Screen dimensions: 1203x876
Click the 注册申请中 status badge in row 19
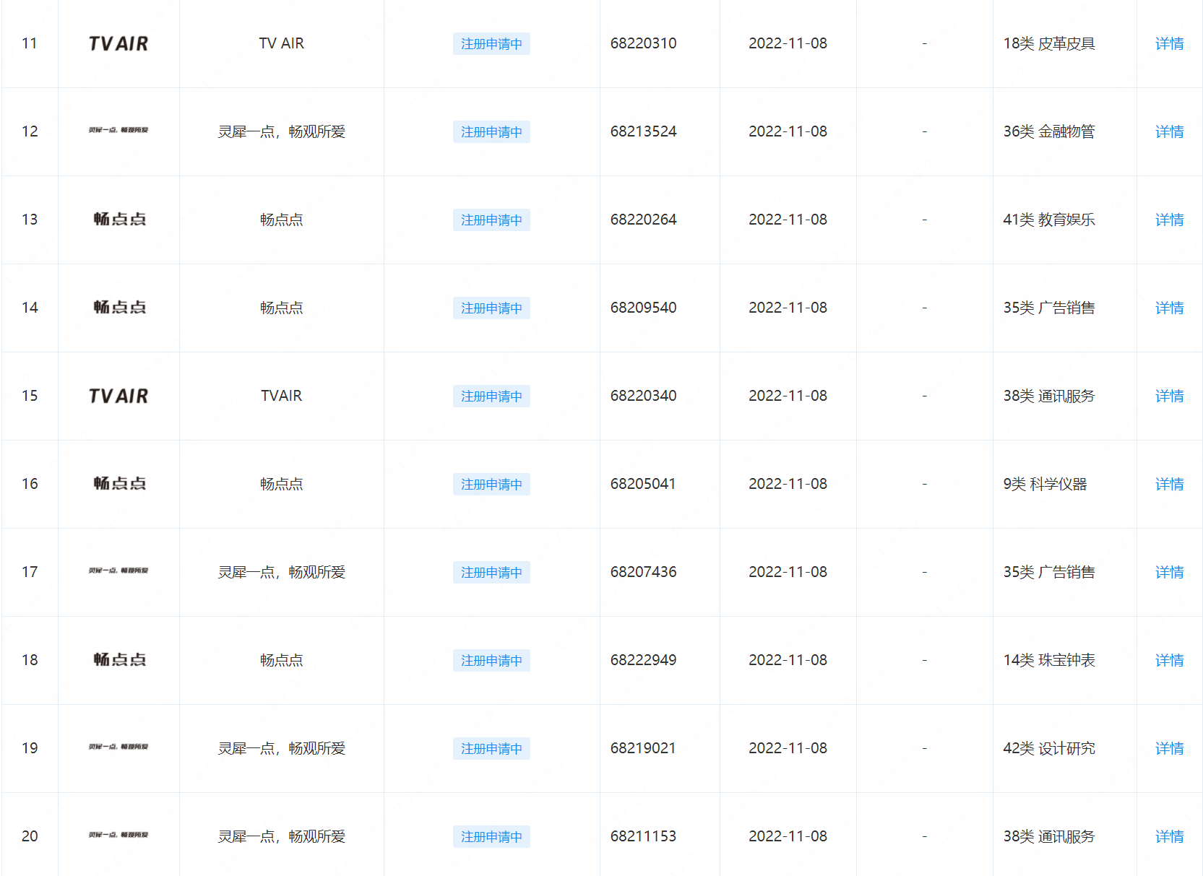tap(491, 749)
